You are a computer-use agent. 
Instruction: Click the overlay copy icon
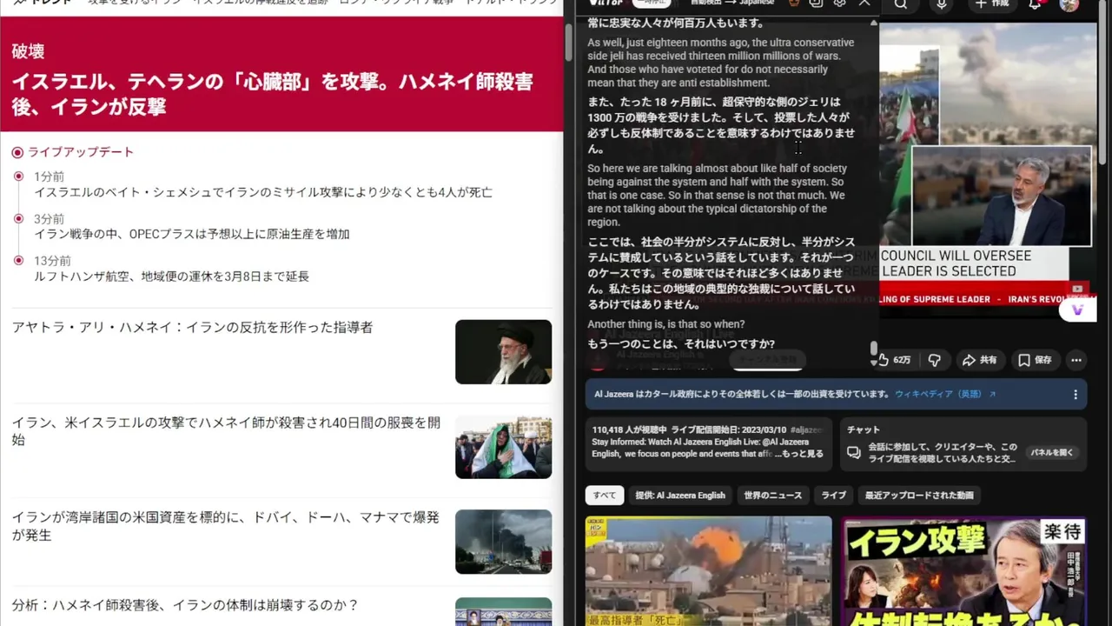click(816, 3)
